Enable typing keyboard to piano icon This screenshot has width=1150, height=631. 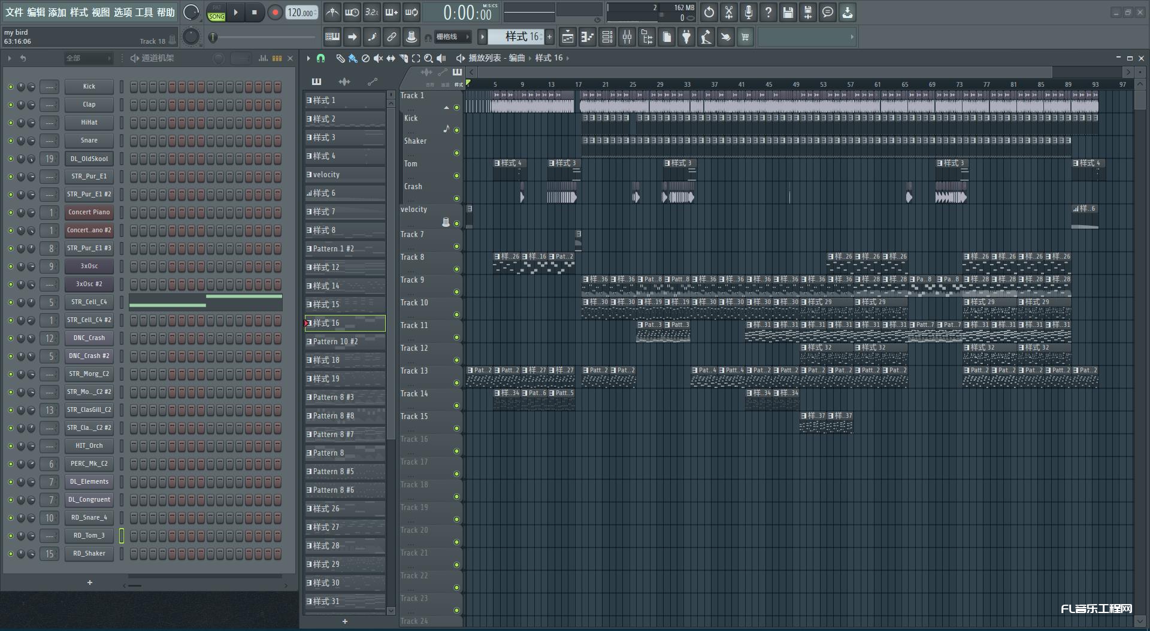(x=332, y=37)
